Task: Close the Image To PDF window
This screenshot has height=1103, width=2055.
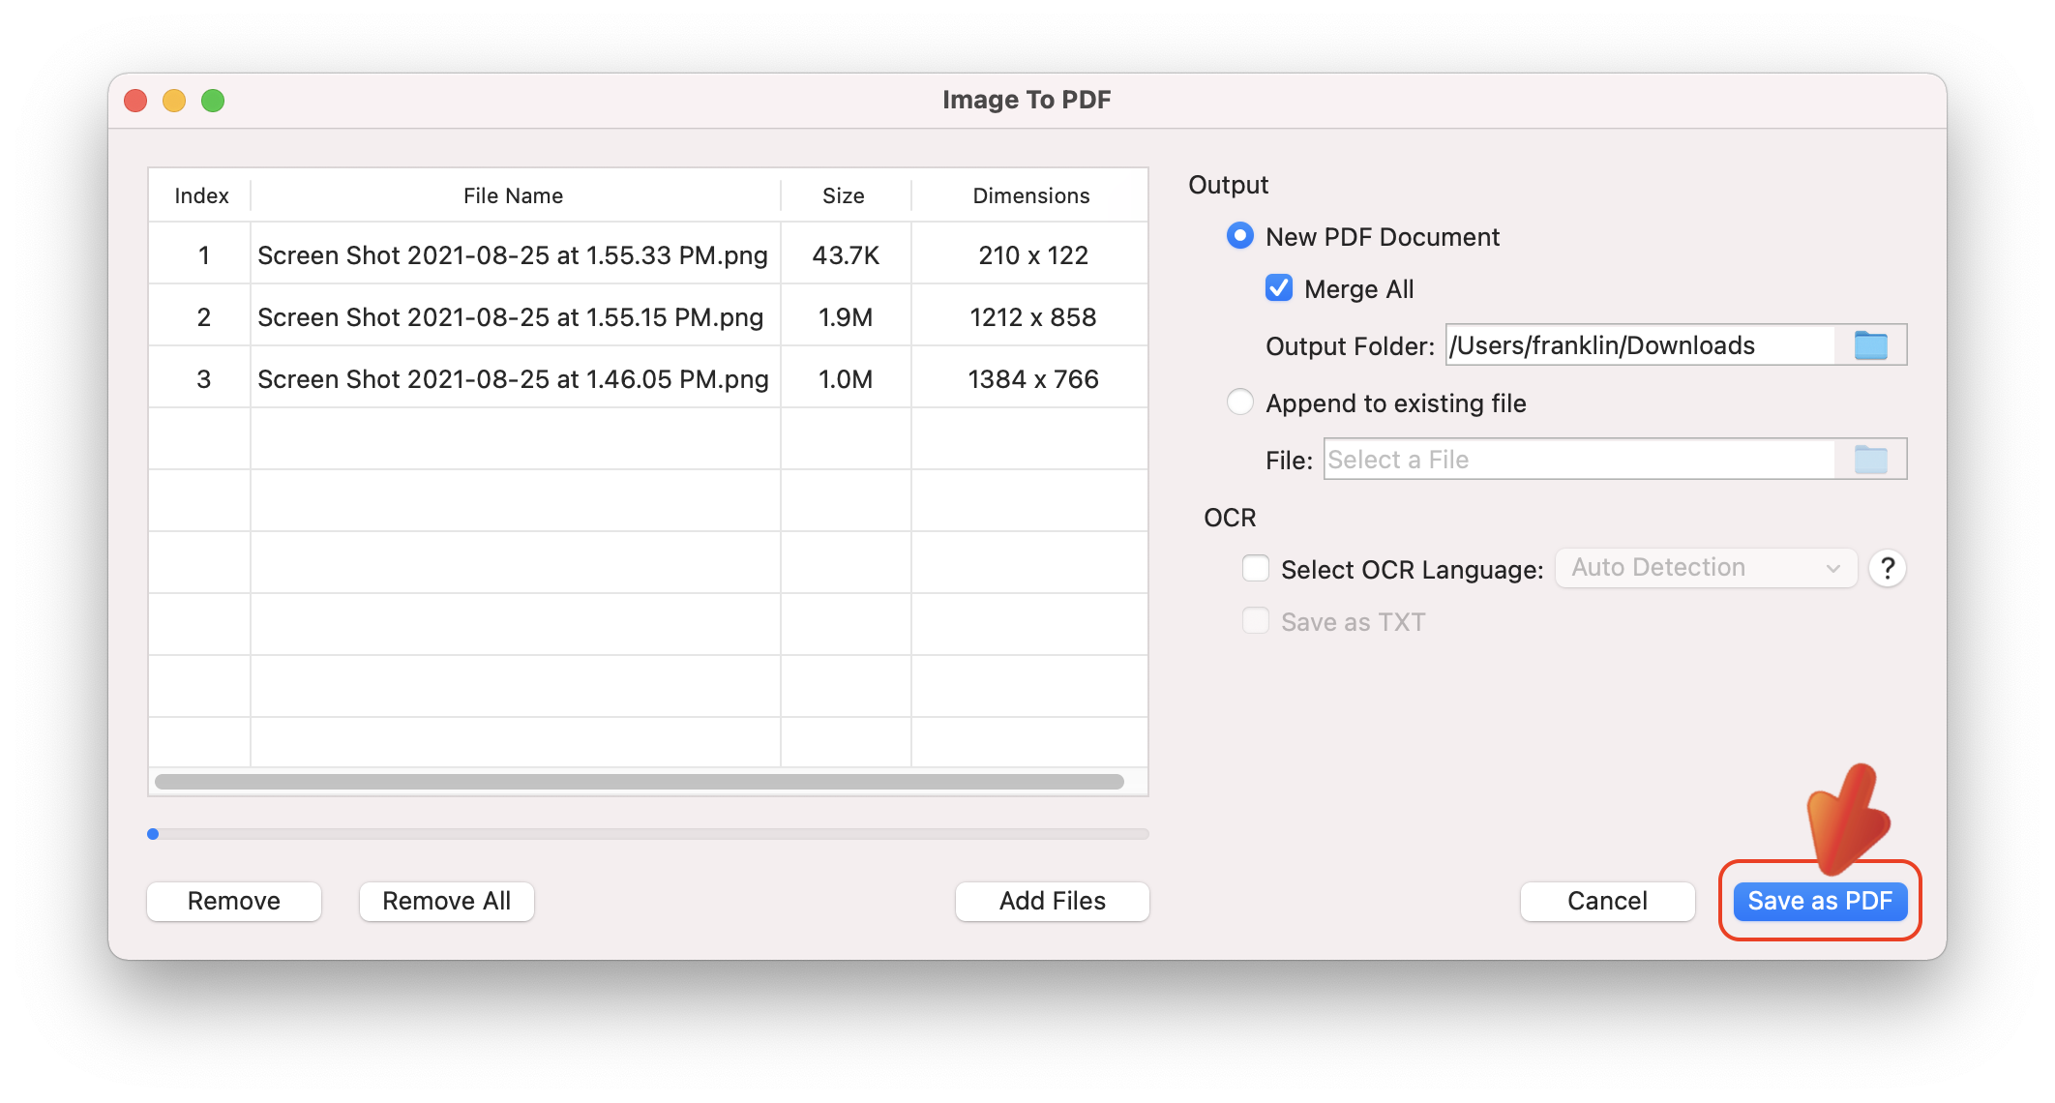Action: [135, 101]
